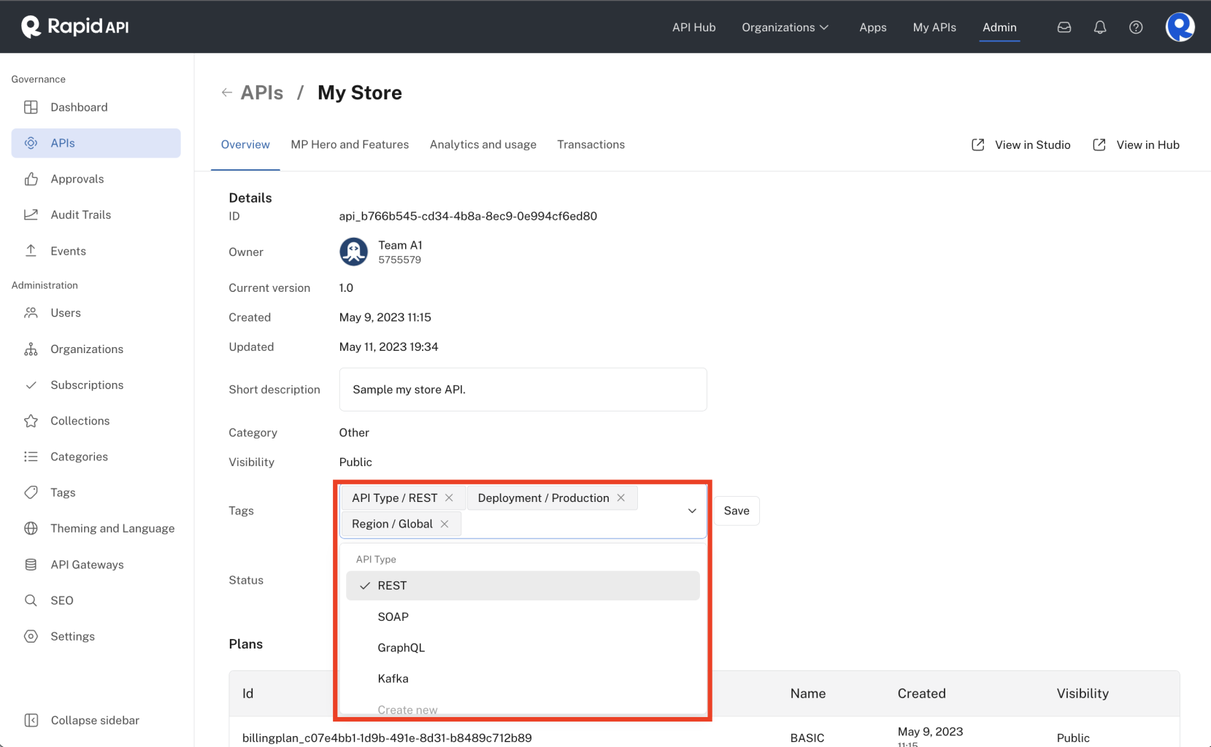Screen dimensions: 1211x747
Task: Collapse the Tags dropdown chevron
Action: 692,511
